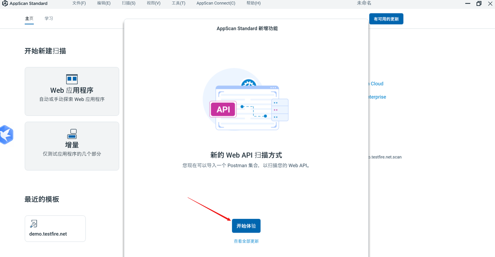495x257 pixels.
Task: Click the blue bird hexagon icon
Action: coord(6,135)
